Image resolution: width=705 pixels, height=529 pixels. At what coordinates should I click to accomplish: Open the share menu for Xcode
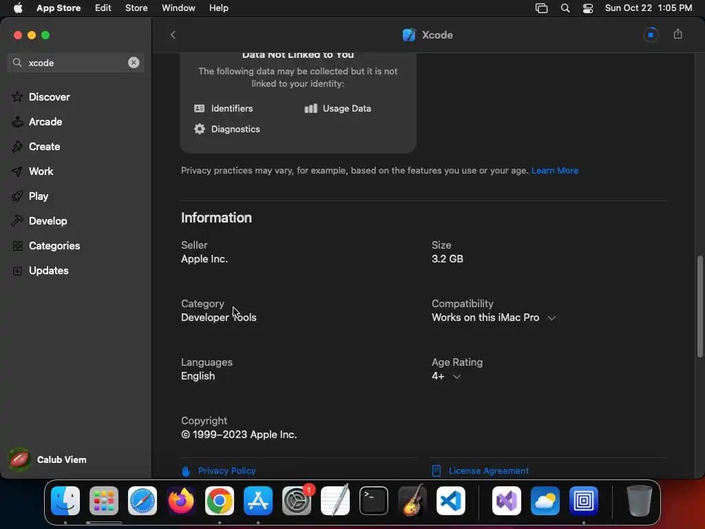point(678,34)
